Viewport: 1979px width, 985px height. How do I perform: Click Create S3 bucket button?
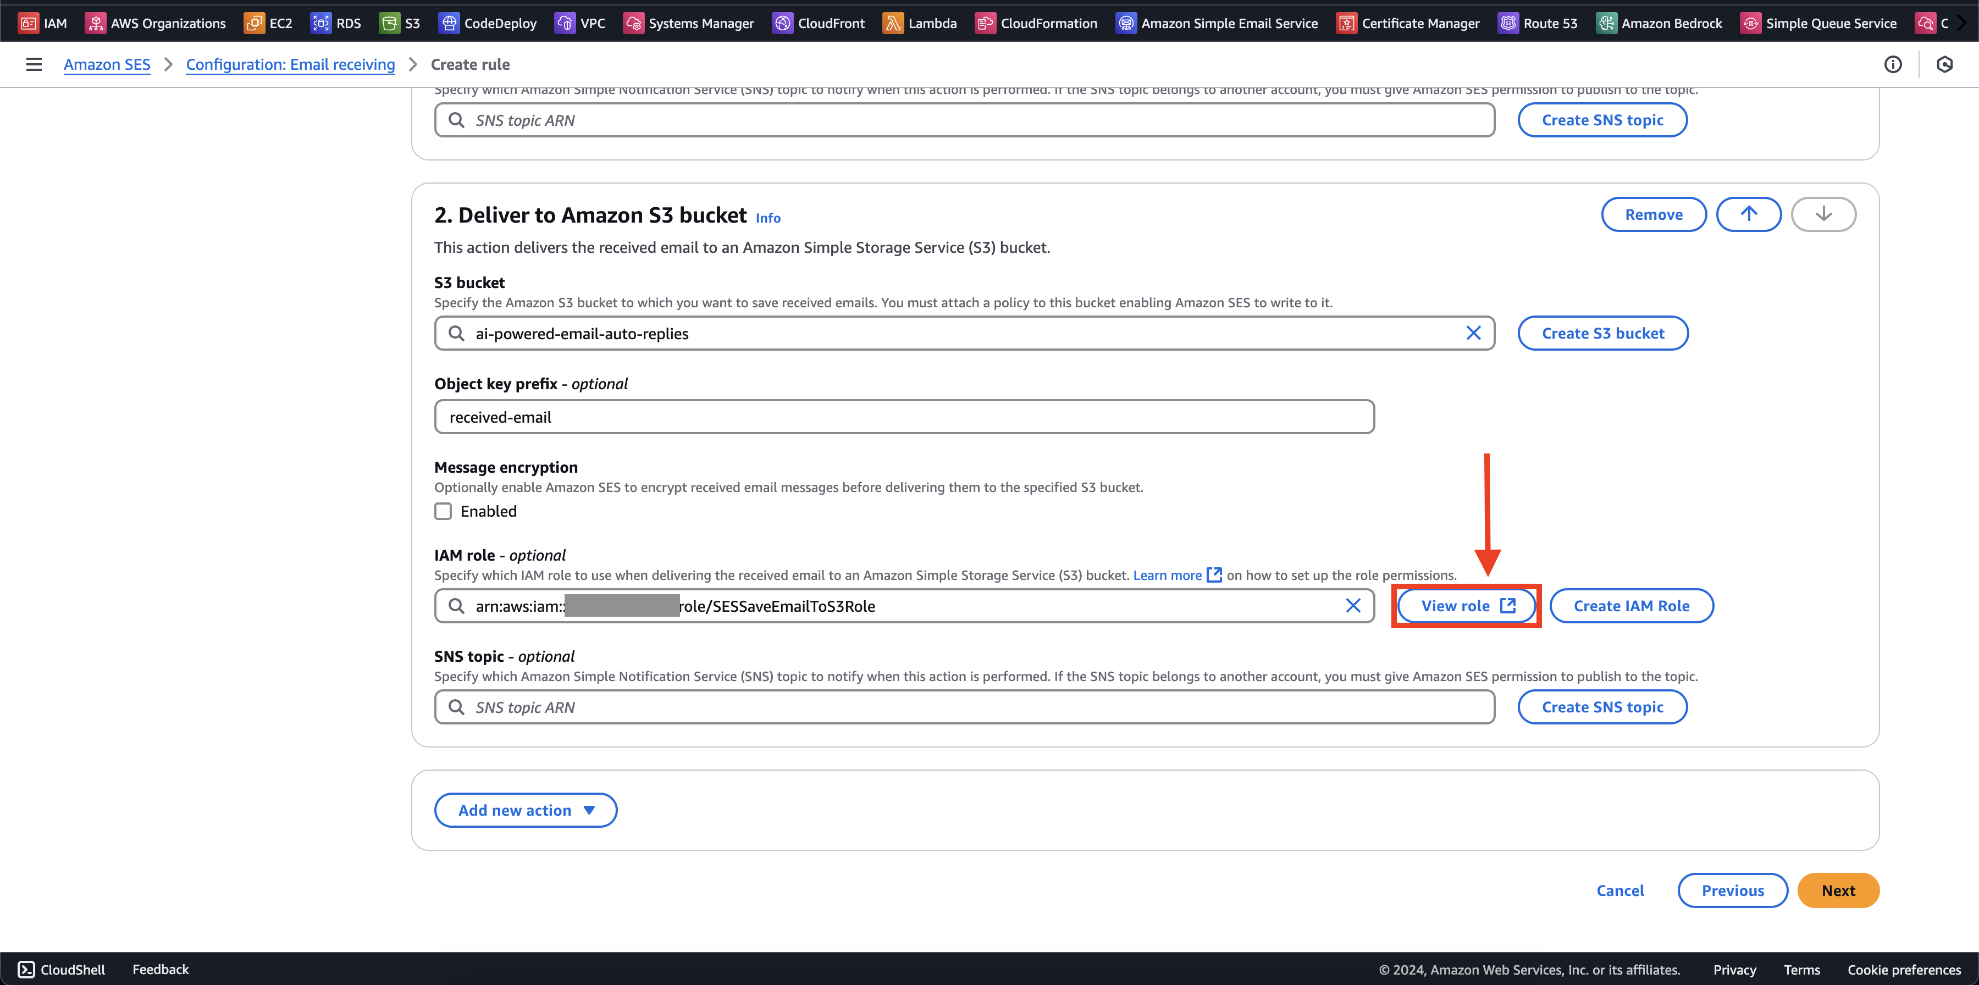(1602, 333)
